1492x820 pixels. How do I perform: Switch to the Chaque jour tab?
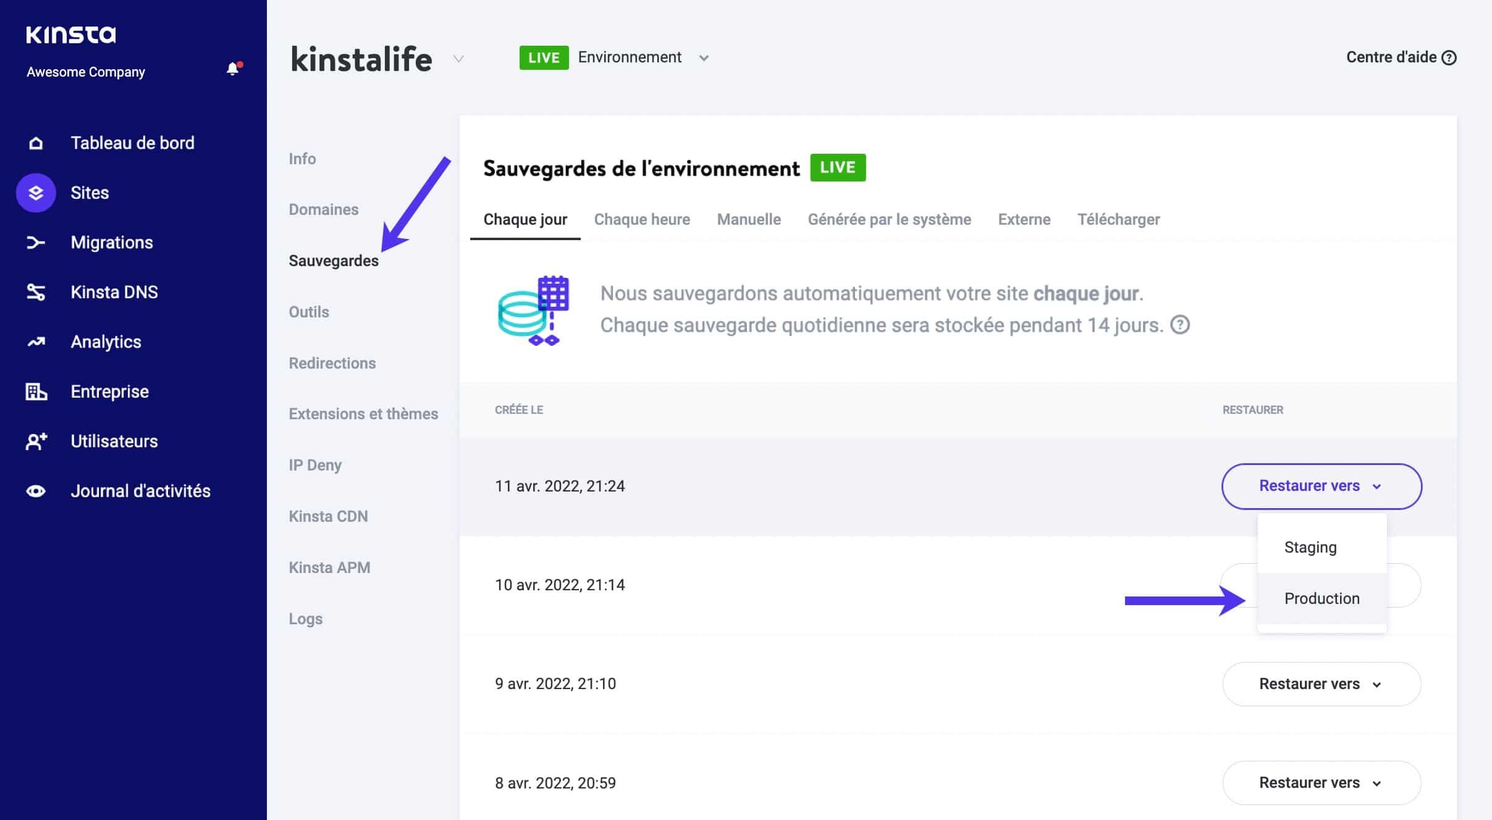525,220
